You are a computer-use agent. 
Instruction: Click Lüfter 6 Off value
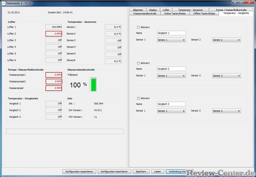point(54,60)
